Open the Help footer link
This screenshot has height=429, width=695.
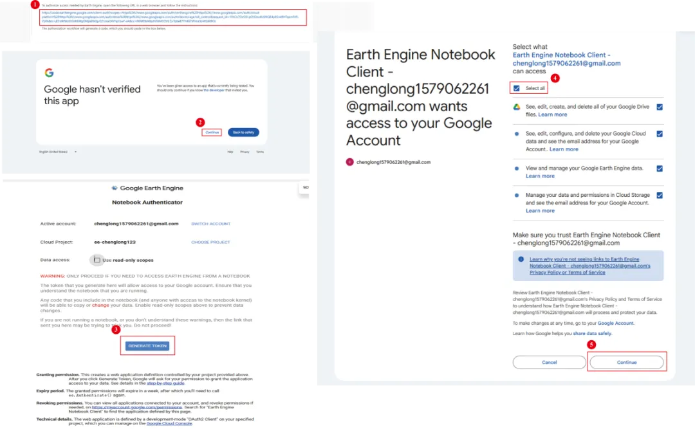click(x=230, y=152)
